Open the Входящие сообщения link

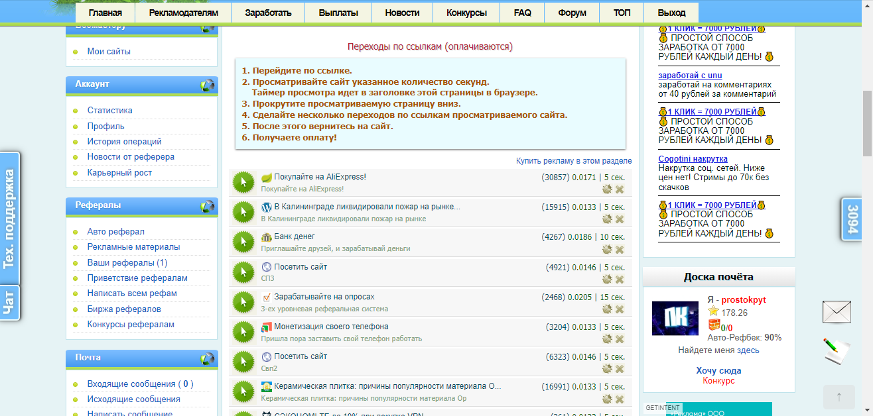140,384
